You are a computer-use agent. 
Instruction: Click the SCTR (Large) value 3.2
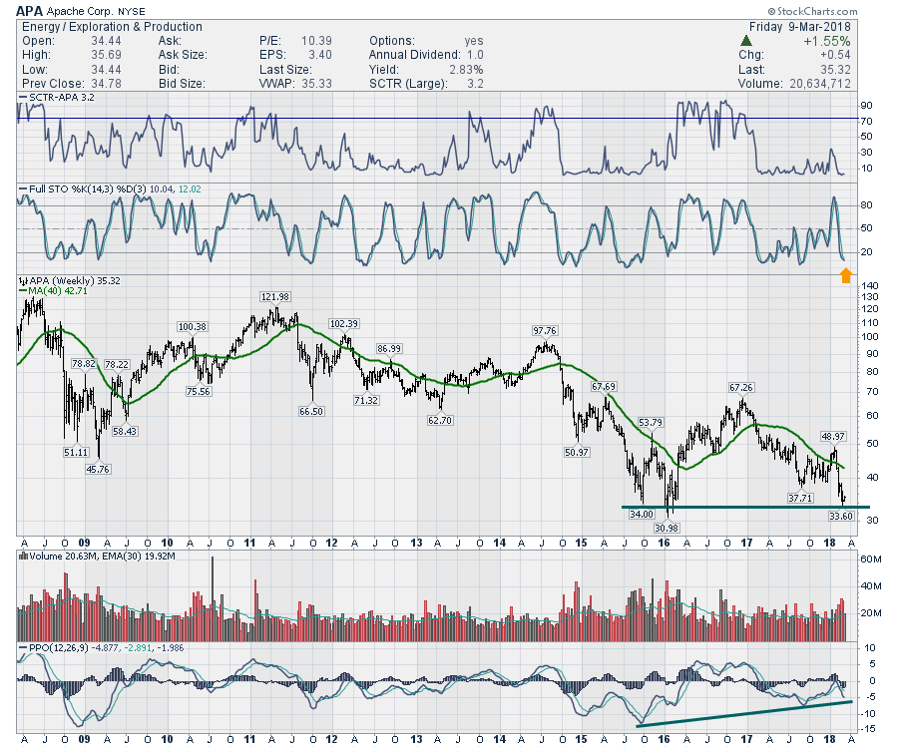475,84
